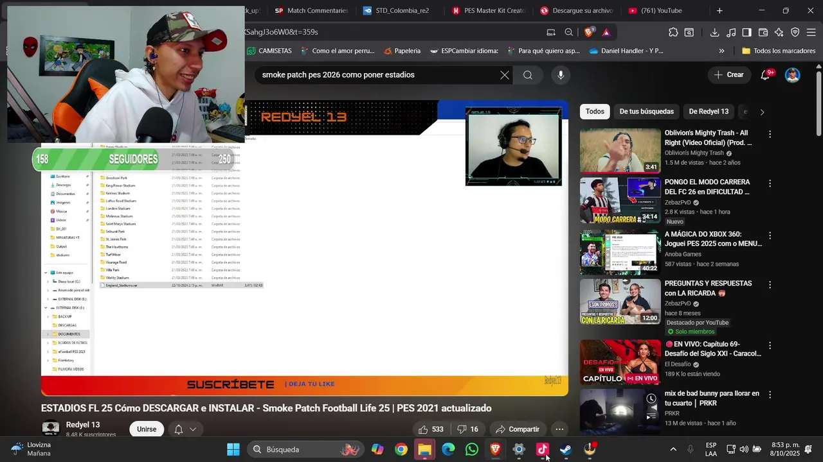This screenshot has width=823, height=462.
Task: Dislike the video with thumbs down 16
Action: [468, 429]
